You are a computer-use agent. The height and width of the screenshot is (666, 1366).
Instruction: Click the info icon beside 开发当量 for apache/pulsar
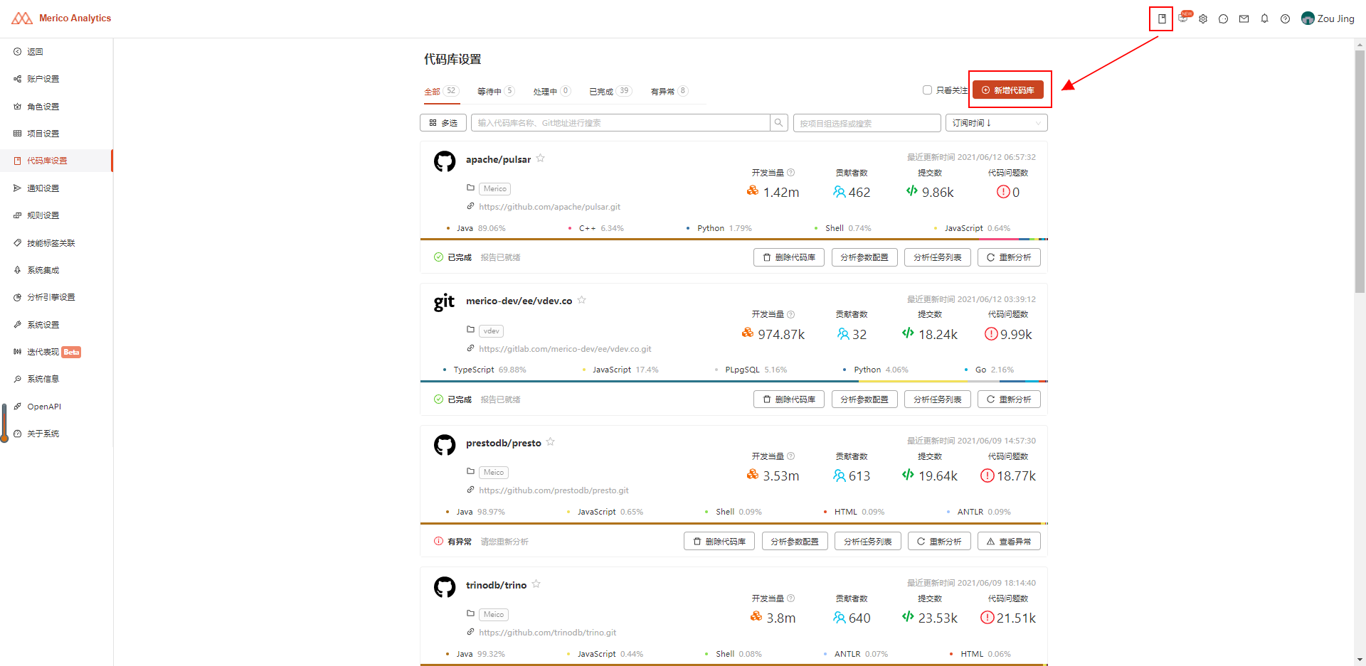pyautogui.click(x=791, y=173)
